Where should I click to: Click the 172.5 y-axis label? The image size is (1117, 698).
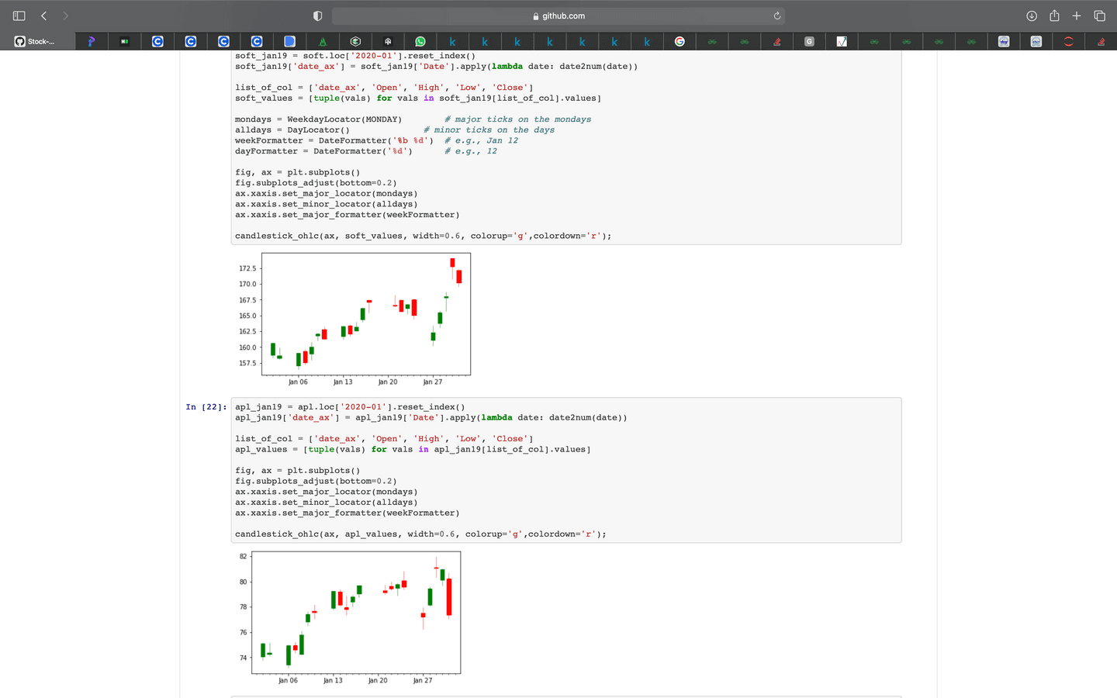tap(247, 268)
